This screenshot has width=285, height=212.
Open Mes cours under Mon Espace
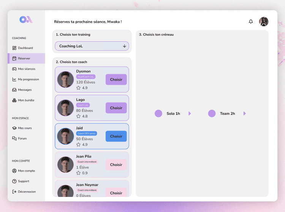26,128
